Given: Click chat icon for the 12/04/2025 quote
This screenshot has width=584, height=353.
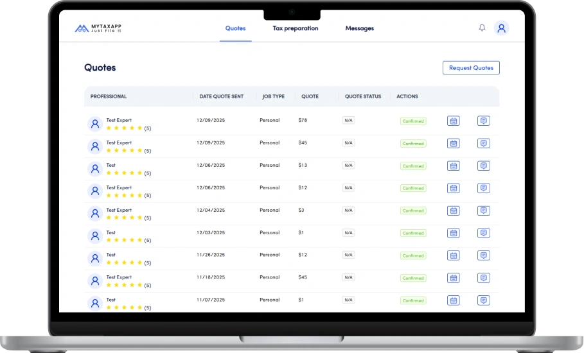Looking at the screenshot, I should click(x=483, y=211).
